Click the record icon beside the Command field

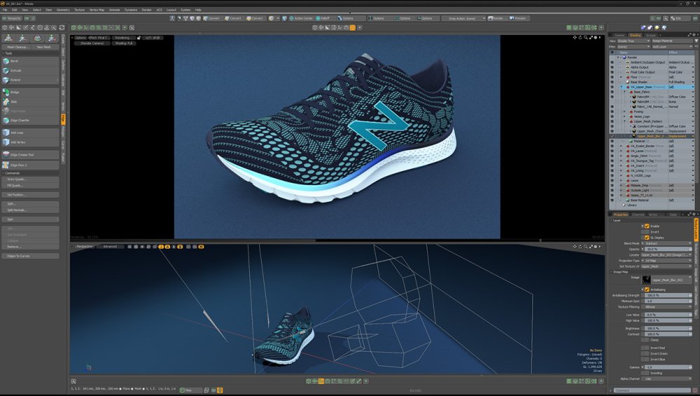pos(696,390)
